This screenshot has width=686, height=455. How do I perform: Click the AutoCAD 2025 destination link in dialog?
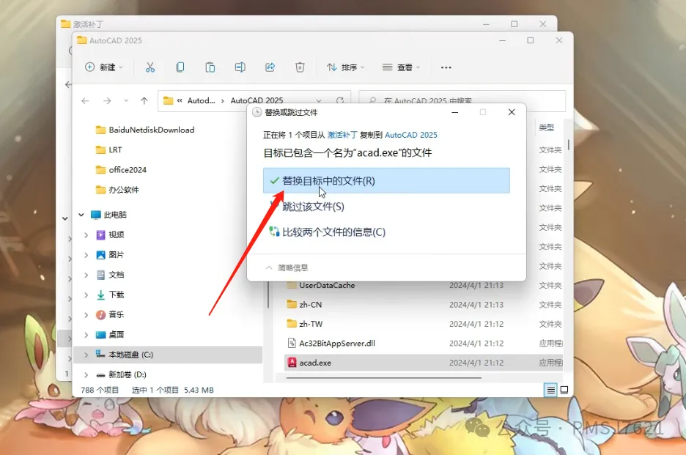point(411,135)
